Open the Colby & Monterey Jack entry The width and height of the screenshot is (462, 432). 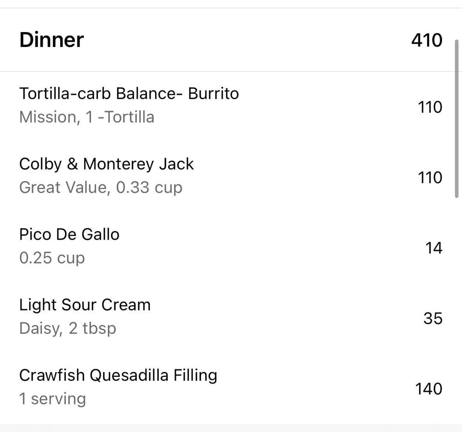click(x=107, y=164)
